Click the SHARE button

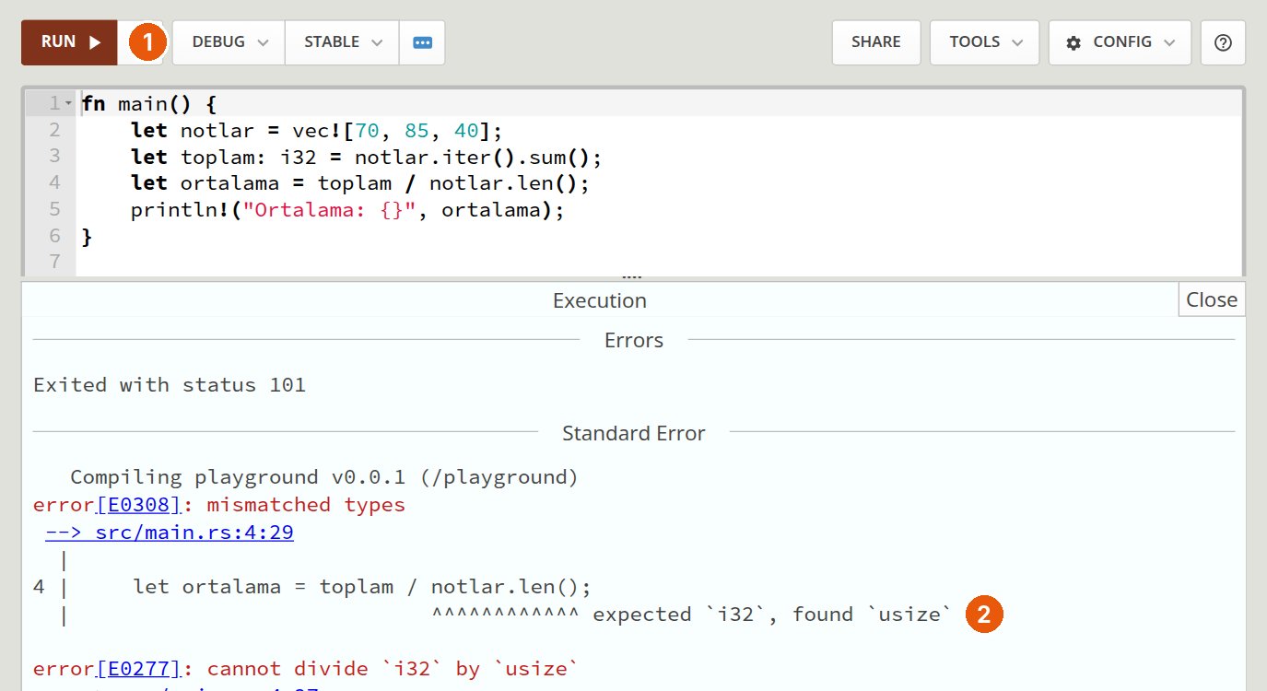[x=876, y=42]
